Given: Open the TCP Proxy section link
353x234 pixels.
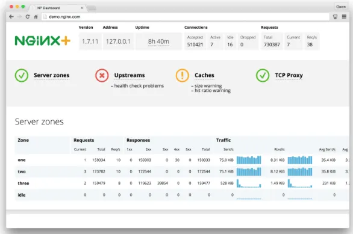Looking at the screenshot, I should (289, 75).
